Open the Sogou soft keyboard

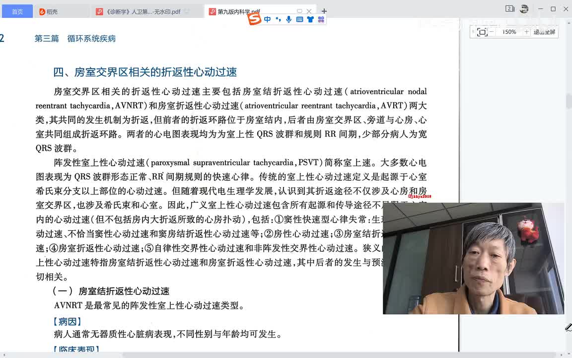299,19
